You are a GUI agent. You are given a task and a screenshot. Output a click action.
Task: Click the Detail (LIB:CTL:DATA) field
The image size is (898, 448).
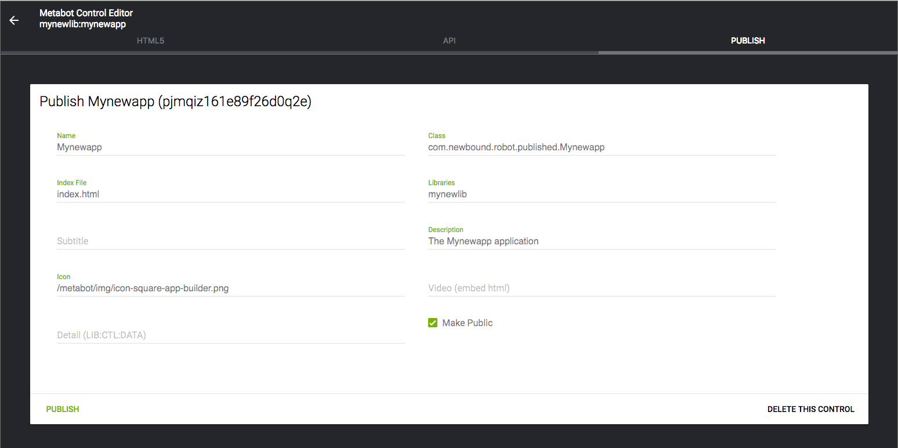pyautogui.click(x=231, y=335)
